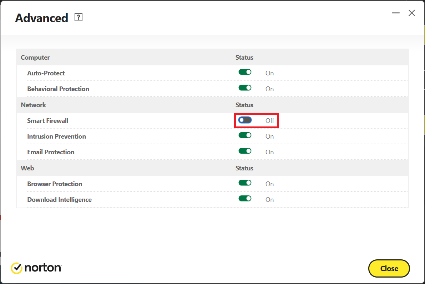Turn off the Auto-Protect toggle

(x=245, y=72)
